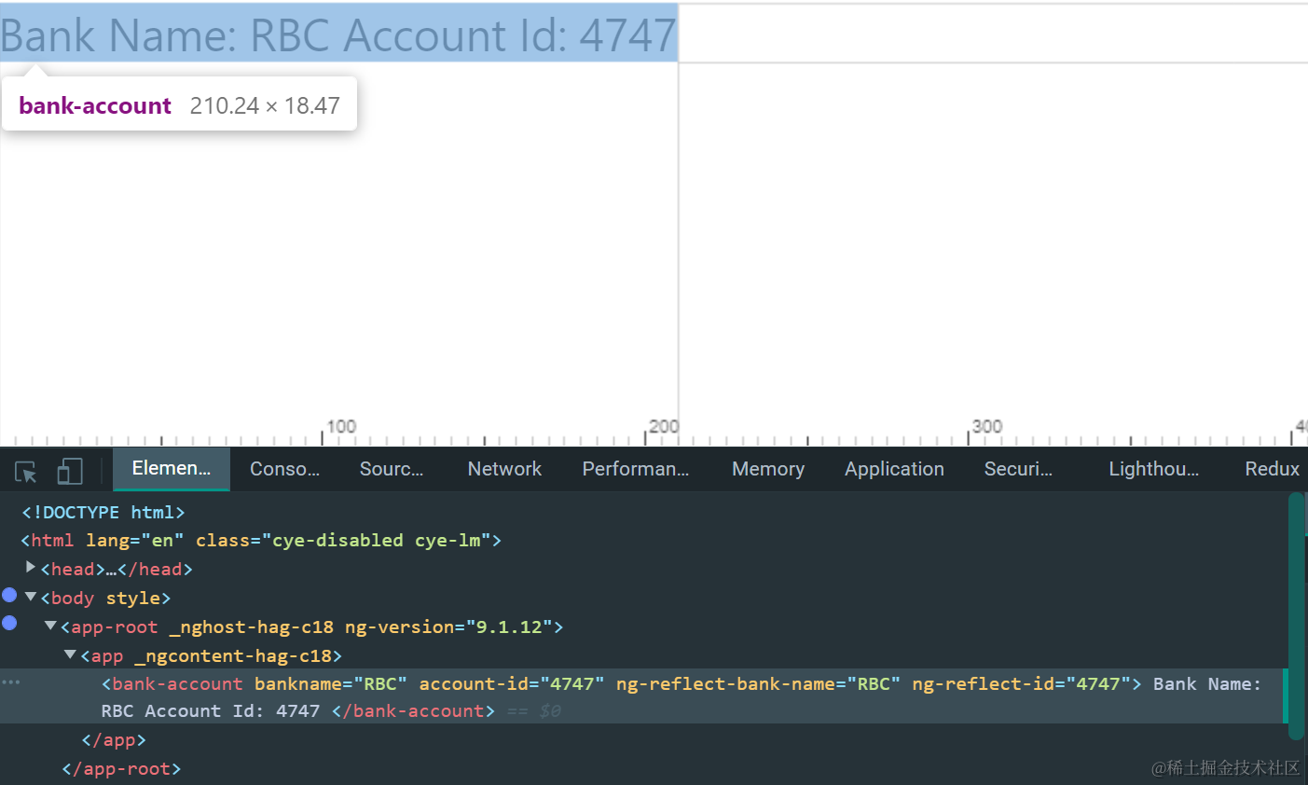
Task: Open the Performance tab
Action: click(x=636, y=469)
